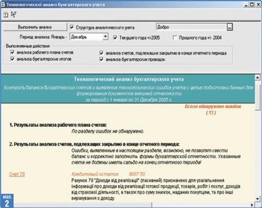Toggle анализа бухгалтерских итогов checkbox
The width and height of the screenshot is (262, 208).
click(12, 59)
